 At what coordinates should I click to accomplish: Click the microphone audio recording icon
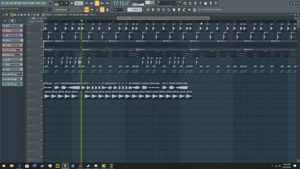tap(195, 3)
